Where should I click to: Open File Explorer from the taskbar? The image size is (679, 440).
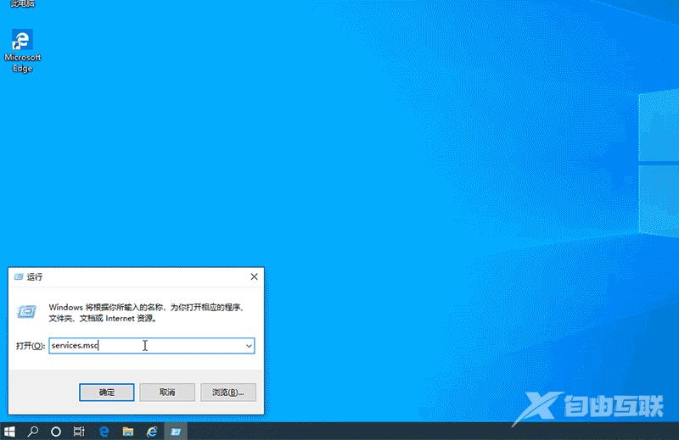128,431
